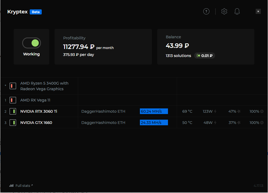Viewport: 268px width, 193px height.
Task: Select the AMD Ryzen 5 3400G device label
Action: [x=44, y=86]
